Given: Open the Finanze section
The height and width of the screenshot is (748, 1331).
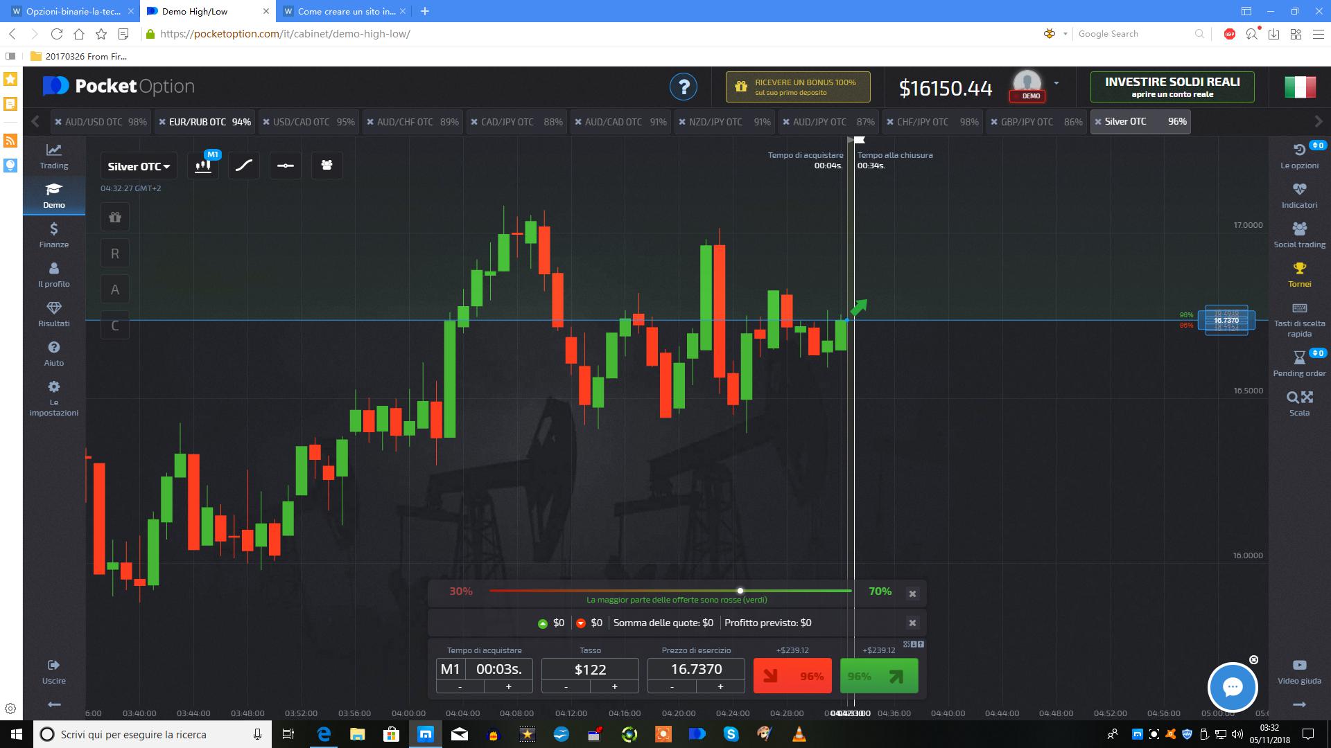Looking at the screenshot, I should 54,235.
